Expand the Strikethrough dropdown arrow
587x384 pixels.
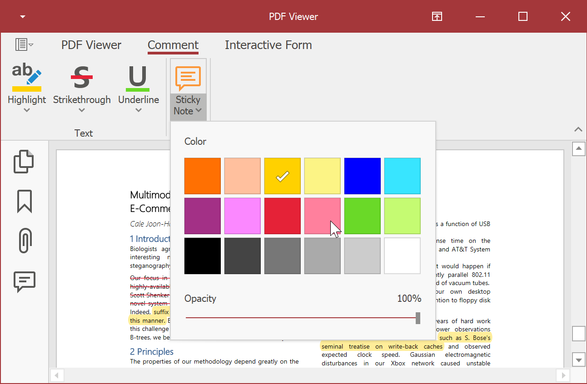pyautogui.click(x=82, y=110)
